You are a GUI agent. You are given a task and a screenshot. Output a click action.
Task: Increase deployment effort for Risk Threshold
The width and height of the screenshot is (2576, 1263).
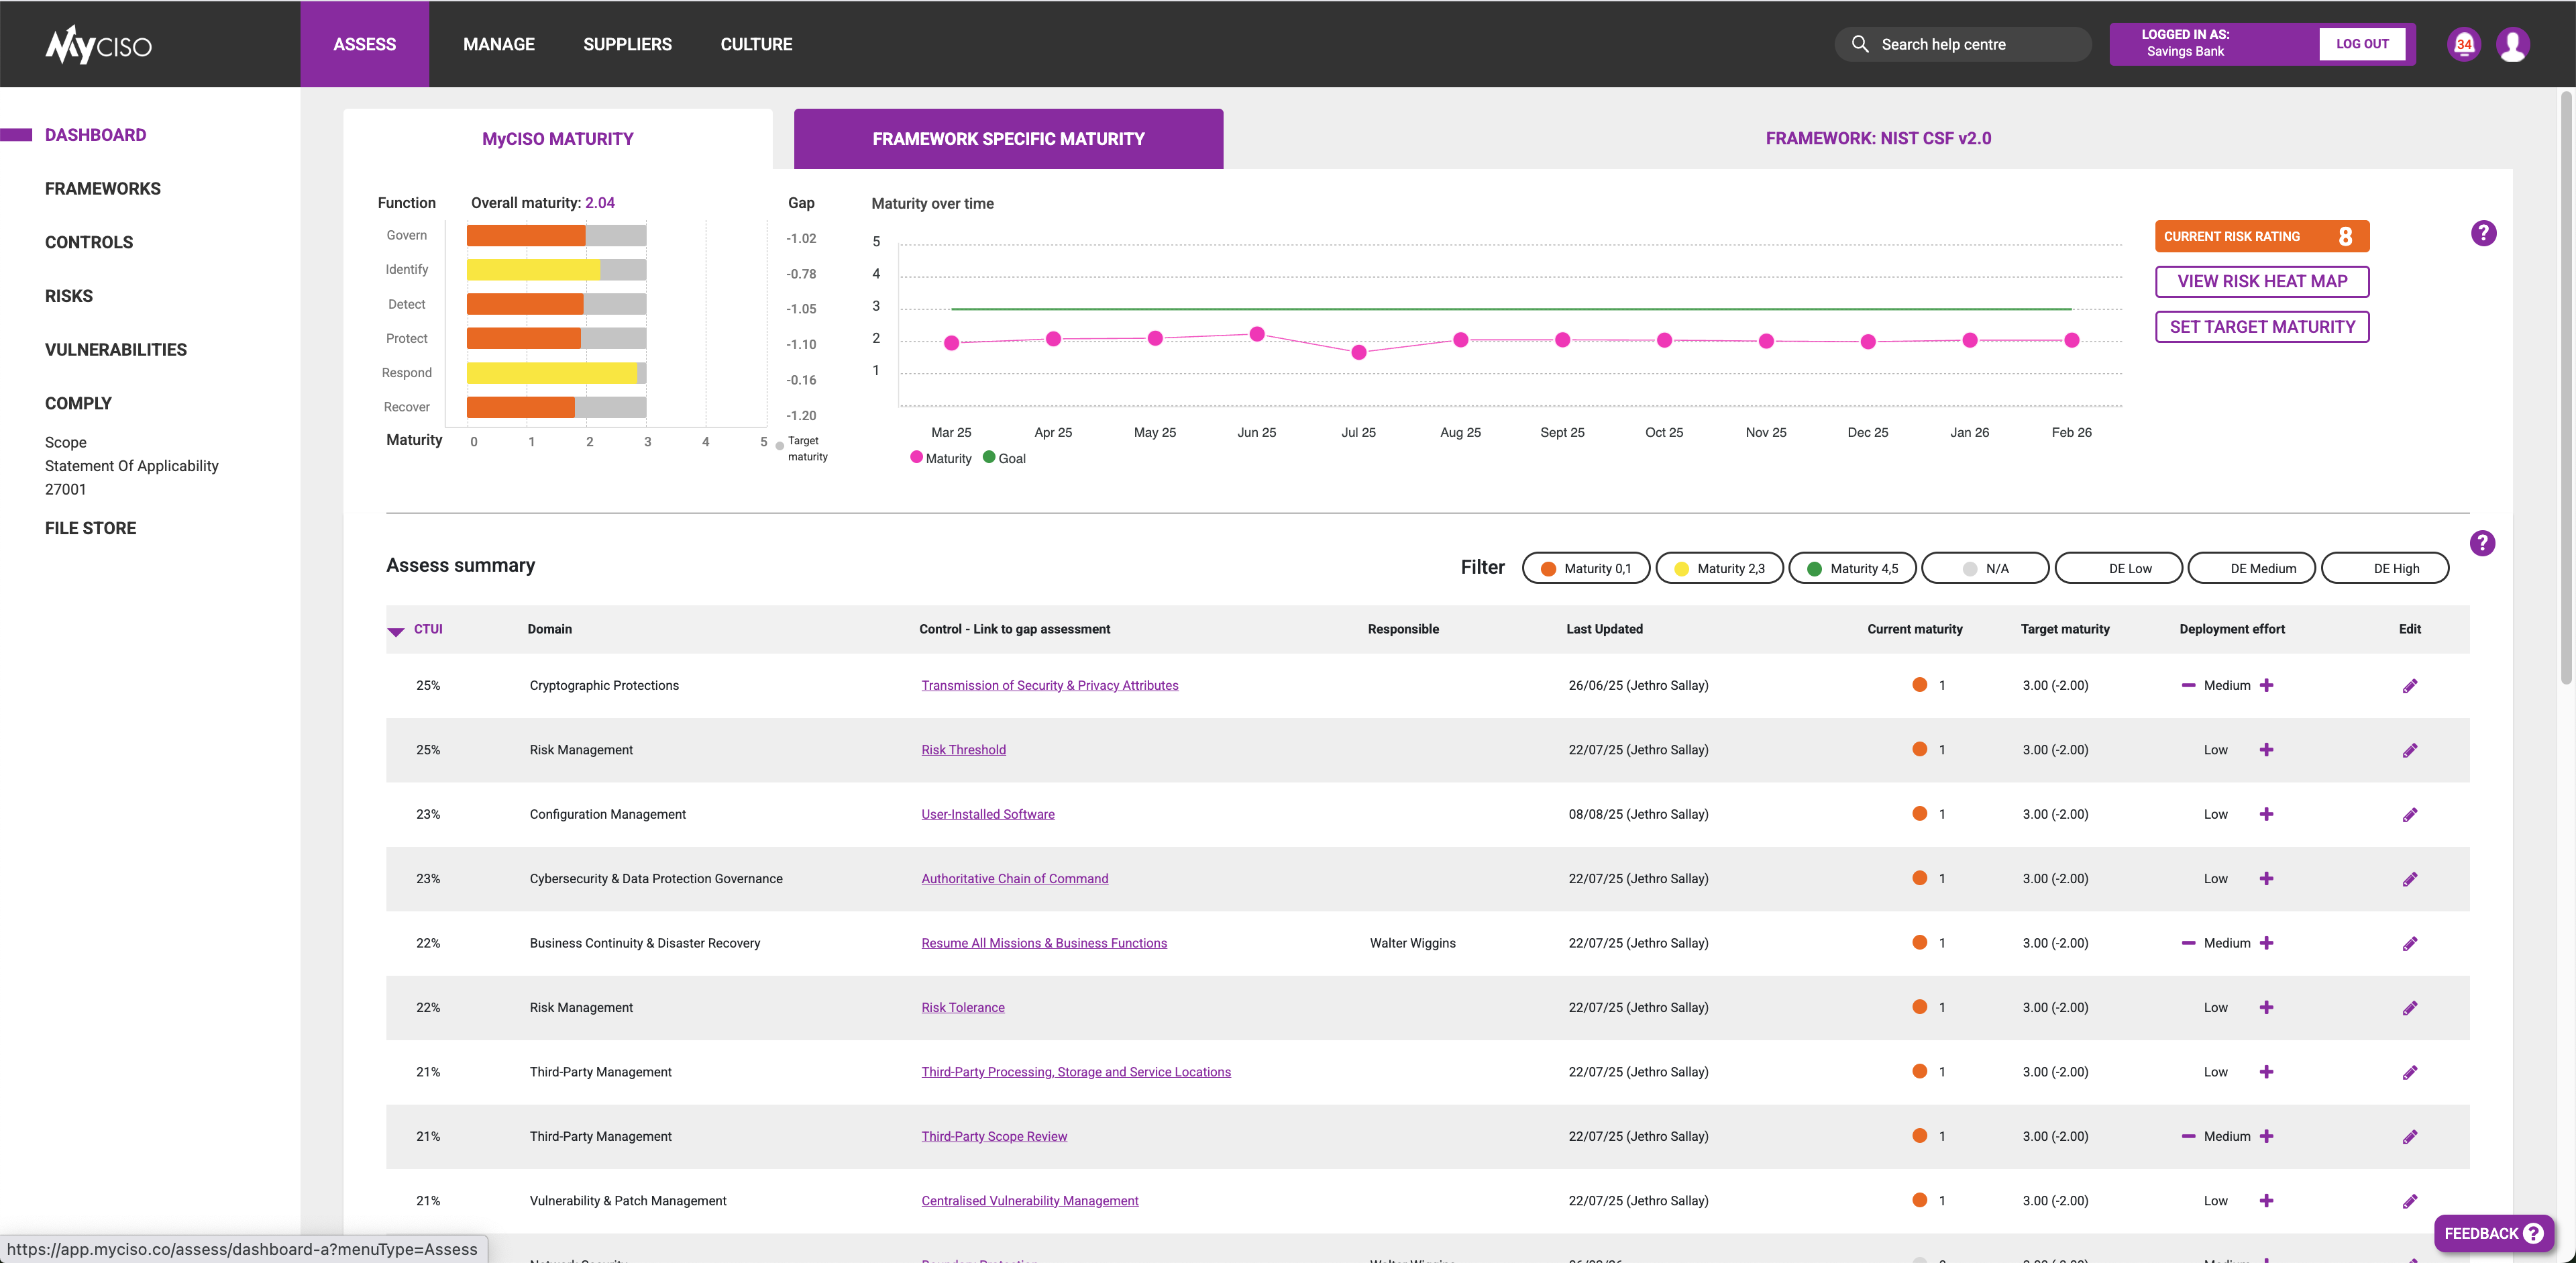tap(2266, 750)
